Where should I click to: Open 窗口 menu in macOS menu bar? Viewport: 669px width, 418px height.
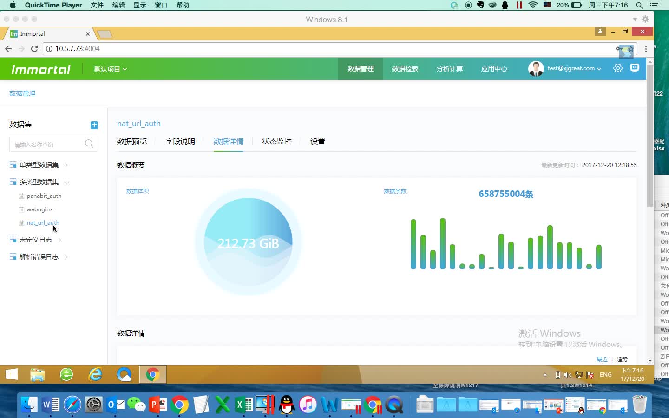click(x=161, y=5)
